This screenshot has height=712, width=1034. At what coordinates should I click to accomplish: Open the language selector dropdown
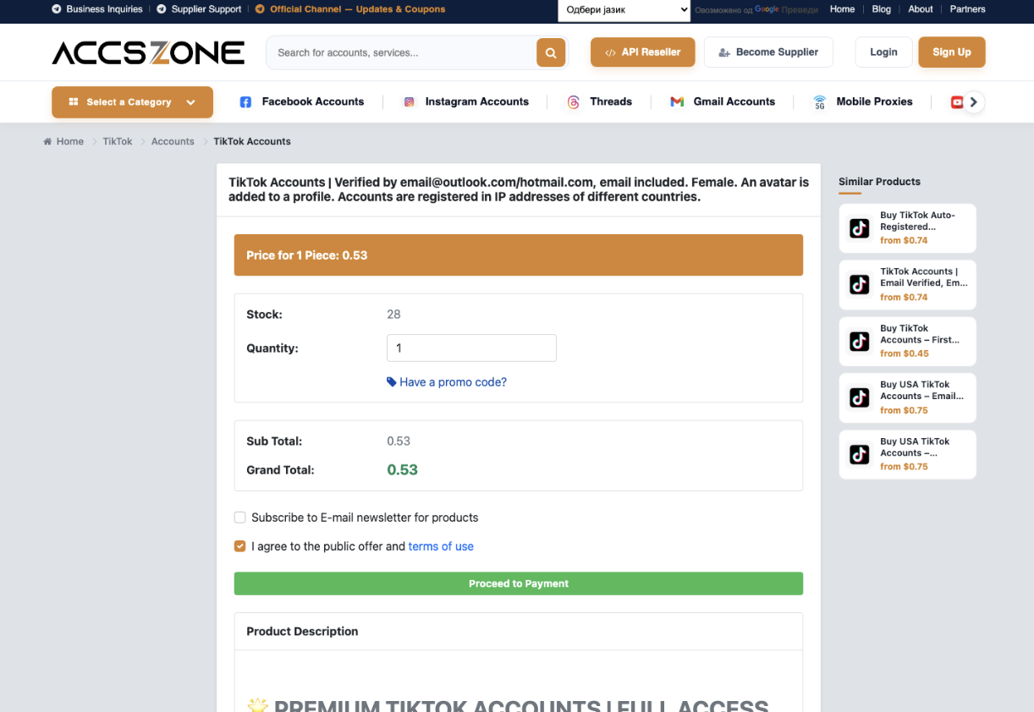point(624,10)
